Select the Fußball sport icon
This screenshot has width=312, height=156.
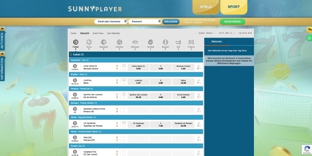(75, 42)
